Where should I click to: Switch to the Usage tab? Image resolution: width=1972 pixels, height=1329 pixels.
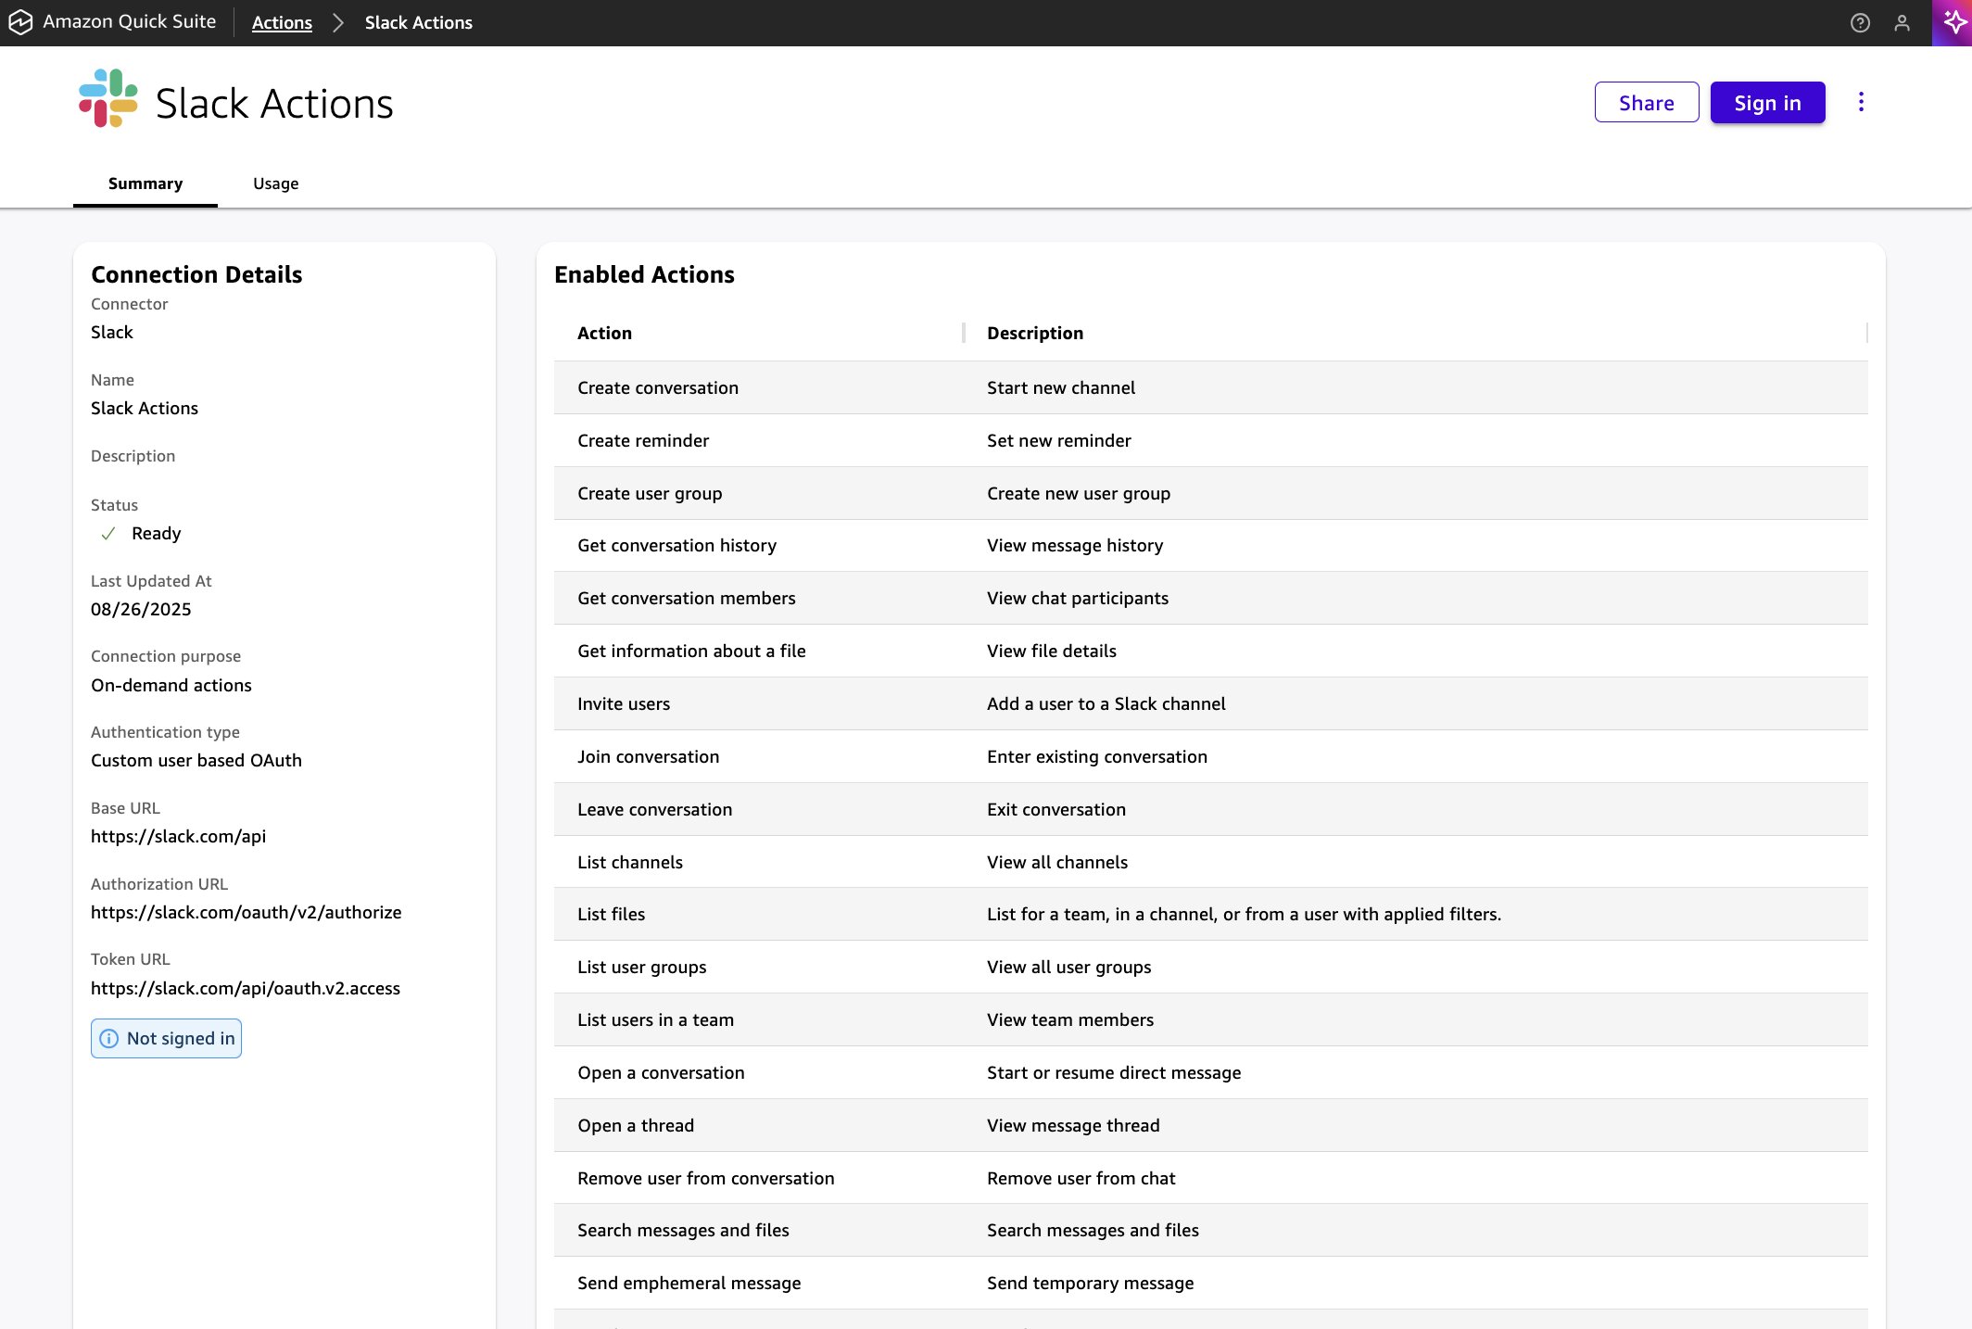coord(275,184)
